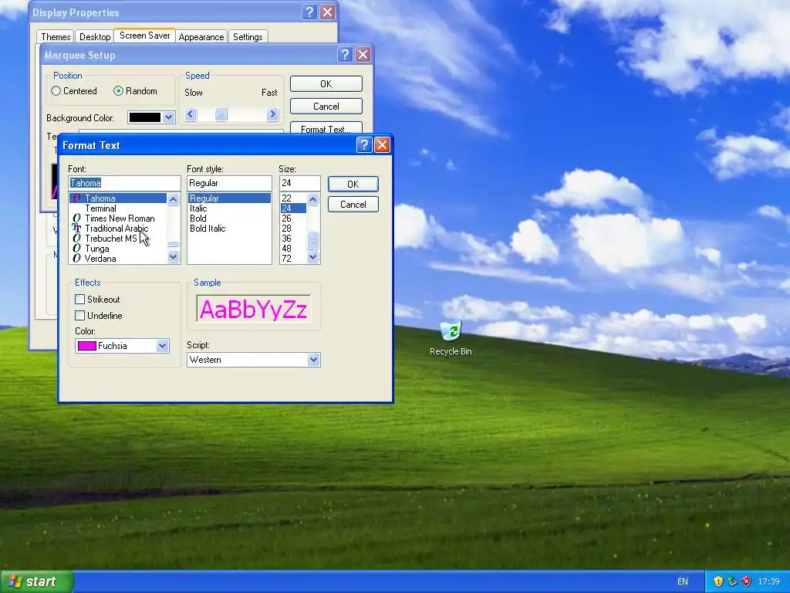The image size is (790, 593).
Task: Choose Italic font style
Action: click(198, 208)
